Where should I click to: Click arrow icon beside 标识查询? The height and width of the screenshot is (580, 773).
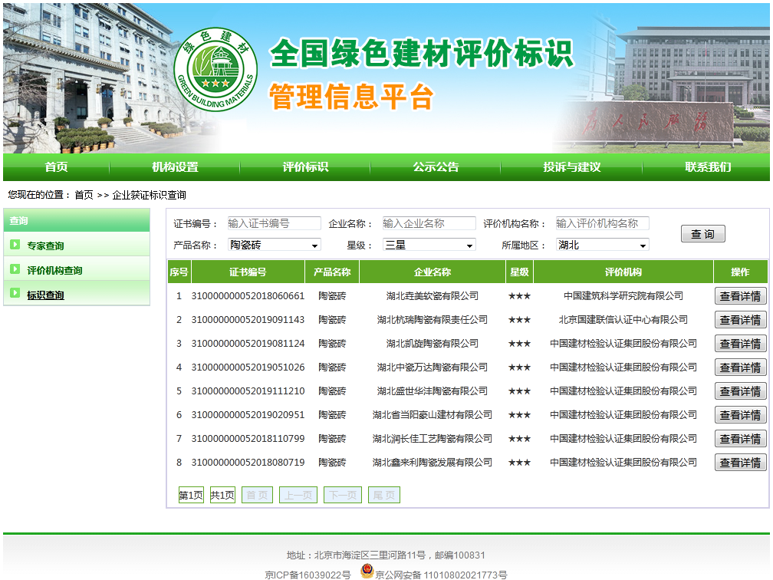(x=15, y=294)
